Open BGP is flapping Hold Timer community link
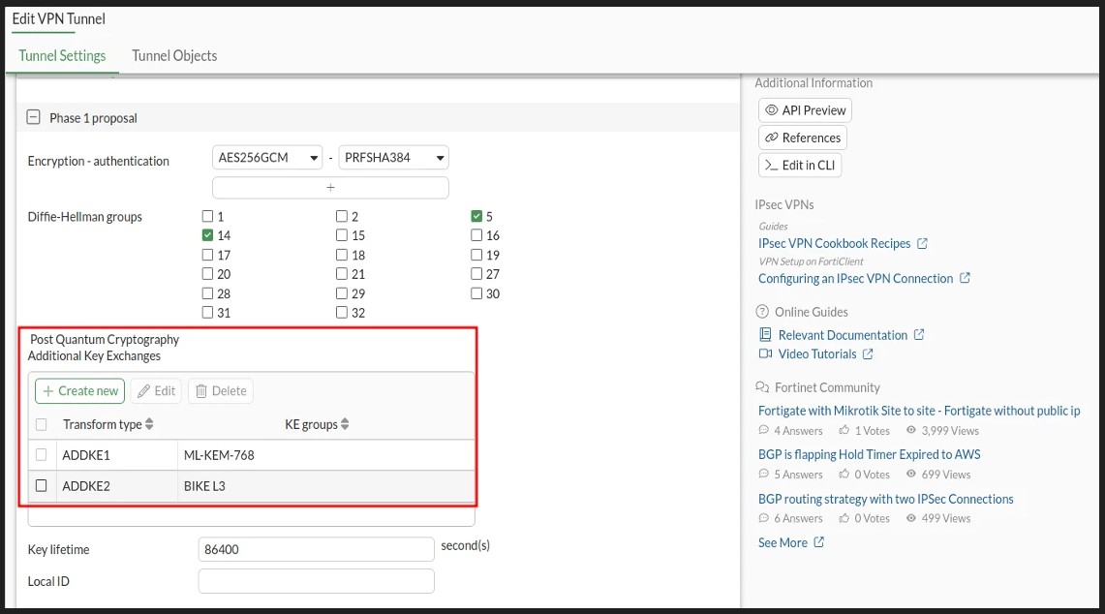 pyautogui.click(x=869, y=454)
